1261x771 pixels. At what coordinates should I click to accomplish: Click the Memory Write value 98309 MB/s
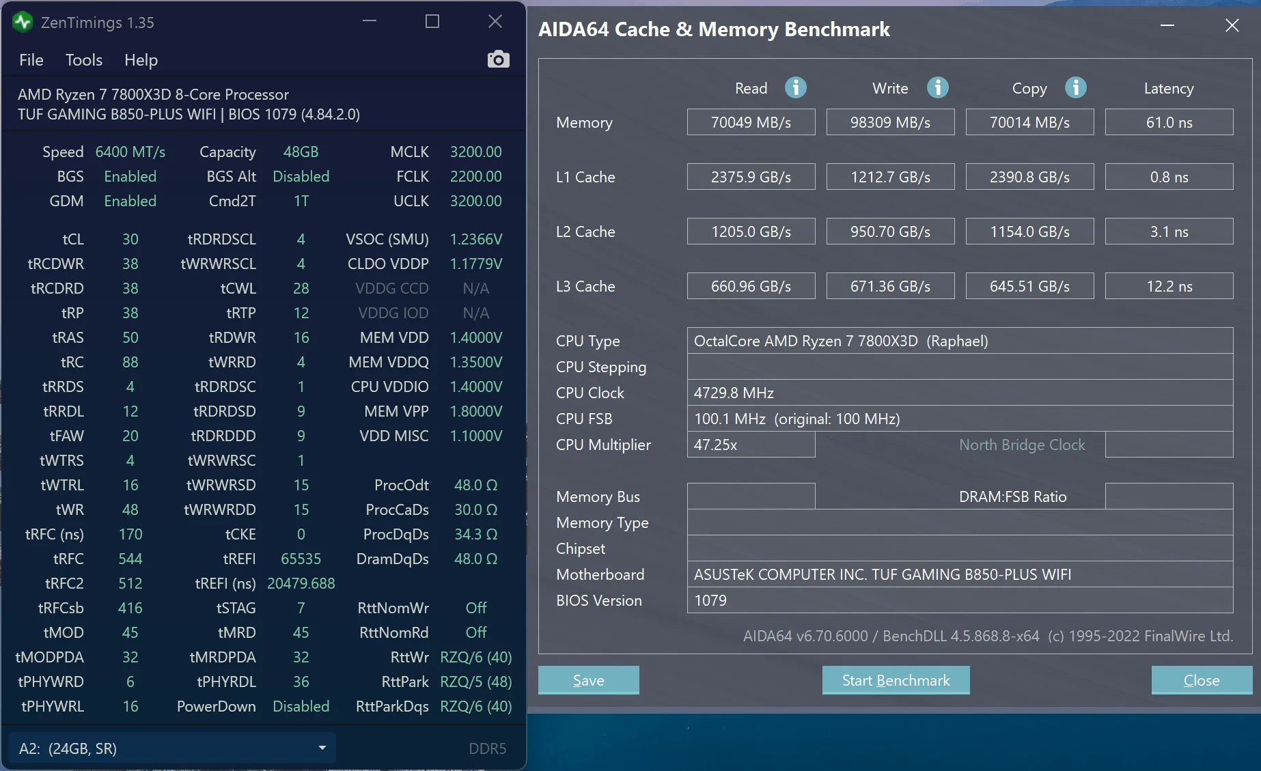click(x=891, y=122)
